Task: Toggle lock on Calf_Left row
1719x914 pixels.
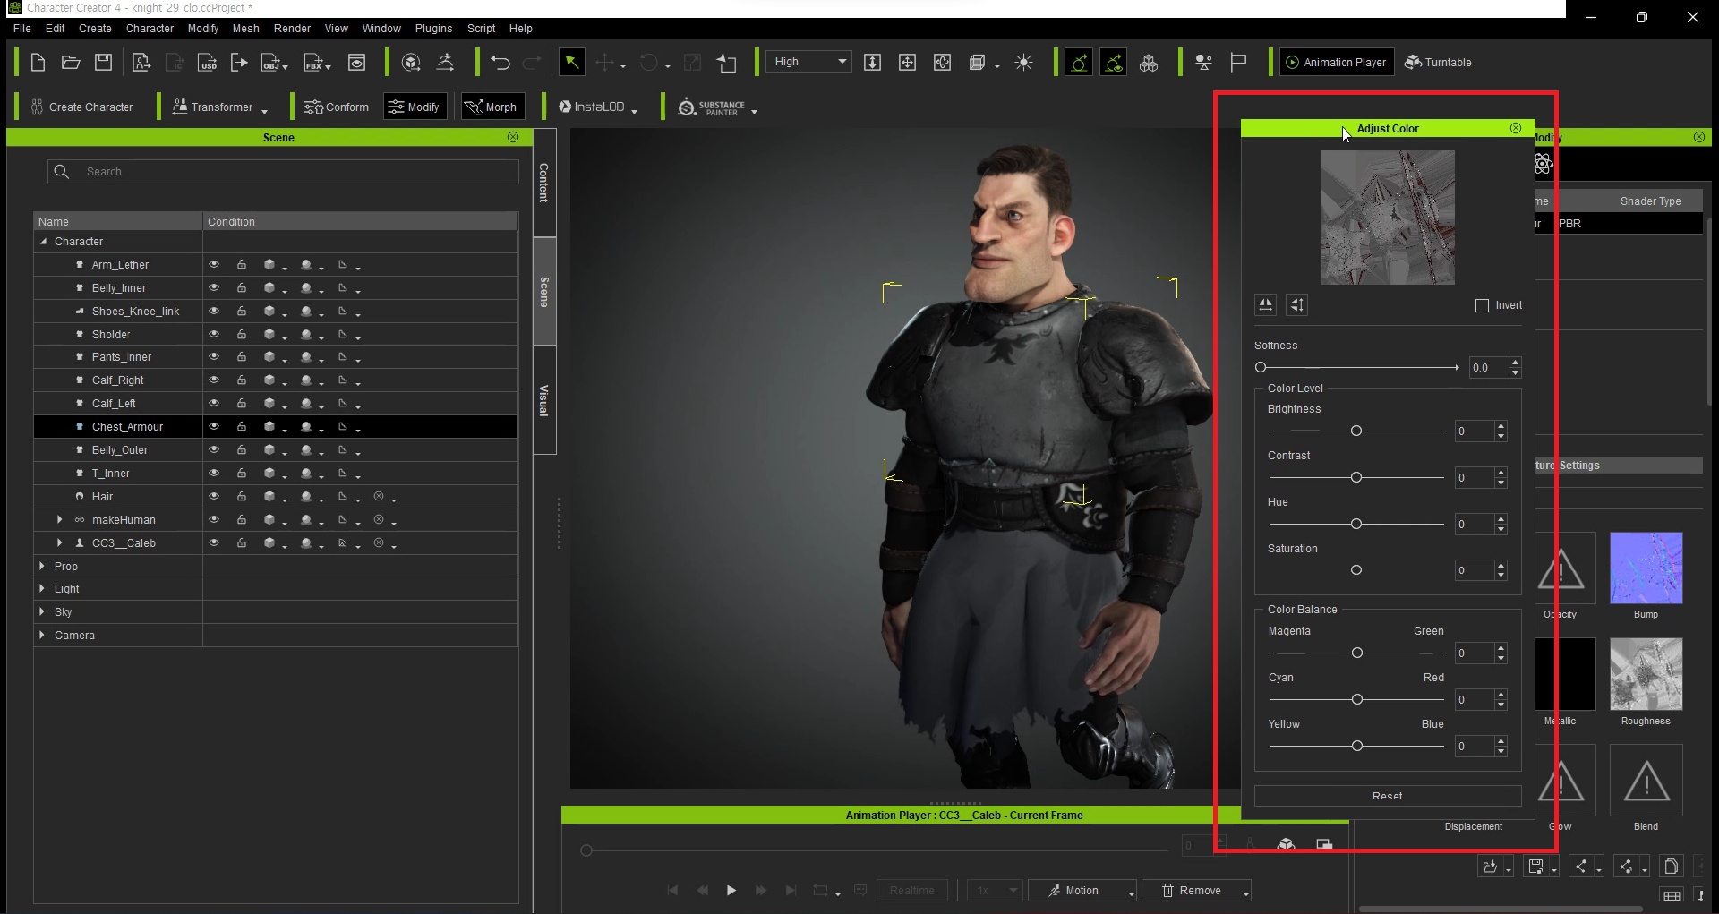Action: [242, 404]
